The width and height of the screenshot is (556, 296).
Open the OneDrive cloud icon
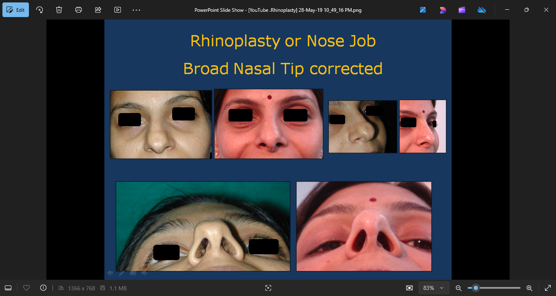[x=482, y=10]
